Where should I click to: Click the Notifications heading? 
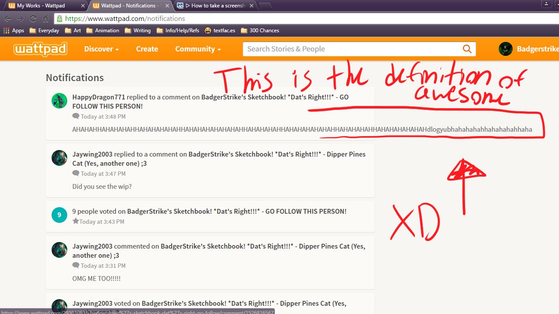tap(75, 78)
